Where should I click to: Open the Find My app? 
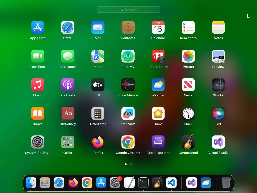click(x=128, y=56)
